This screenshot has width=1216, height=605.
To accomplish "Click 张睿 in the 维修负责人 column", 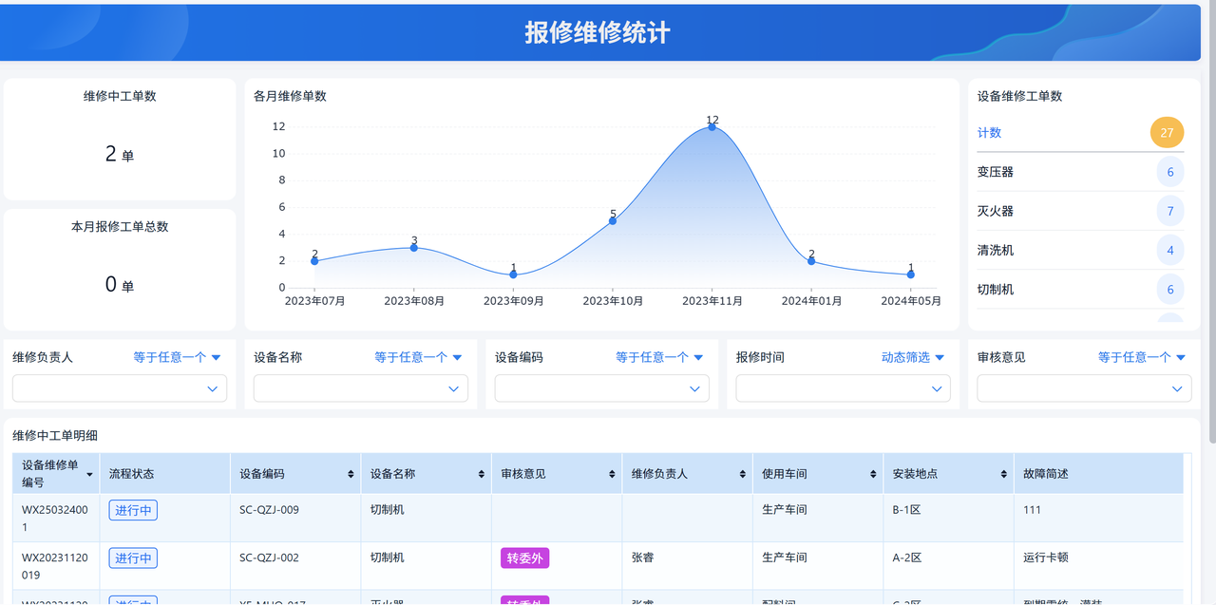I will coord(643,558).
